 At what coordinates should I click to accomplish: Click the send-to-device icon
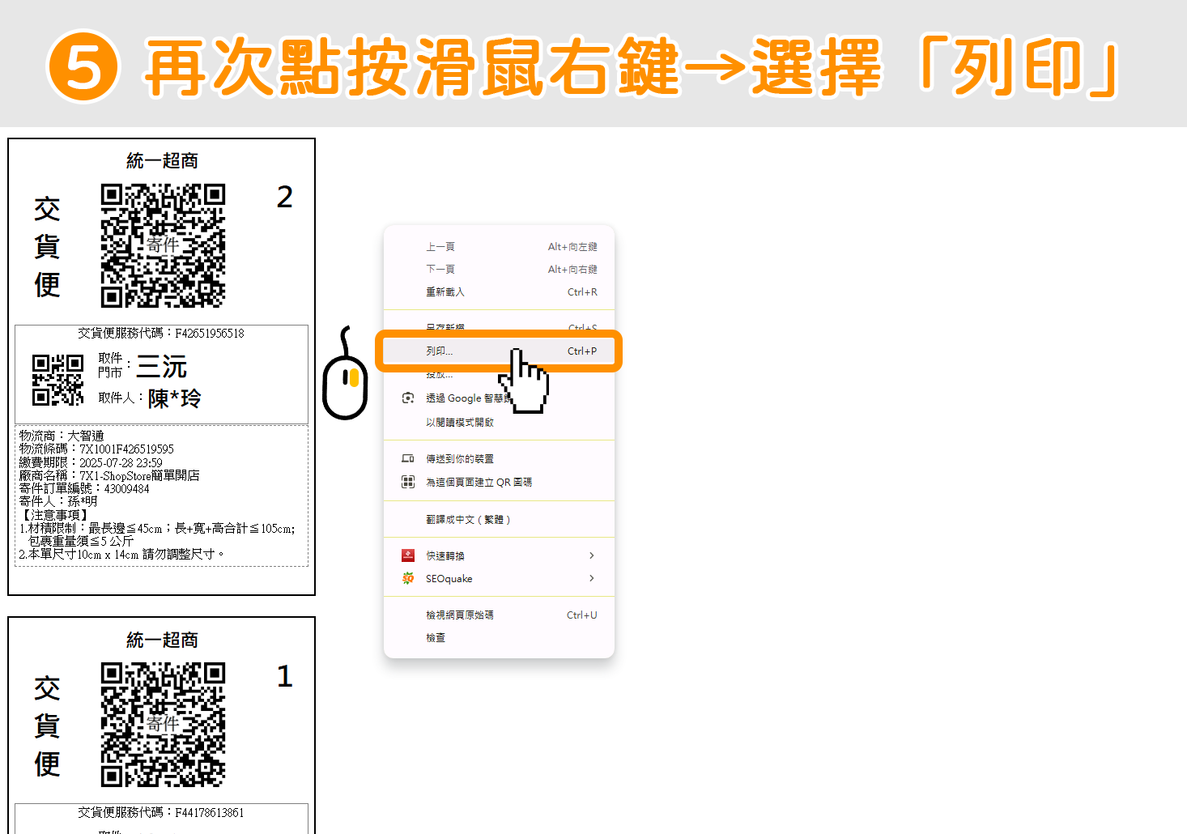(x=408, y=458)
